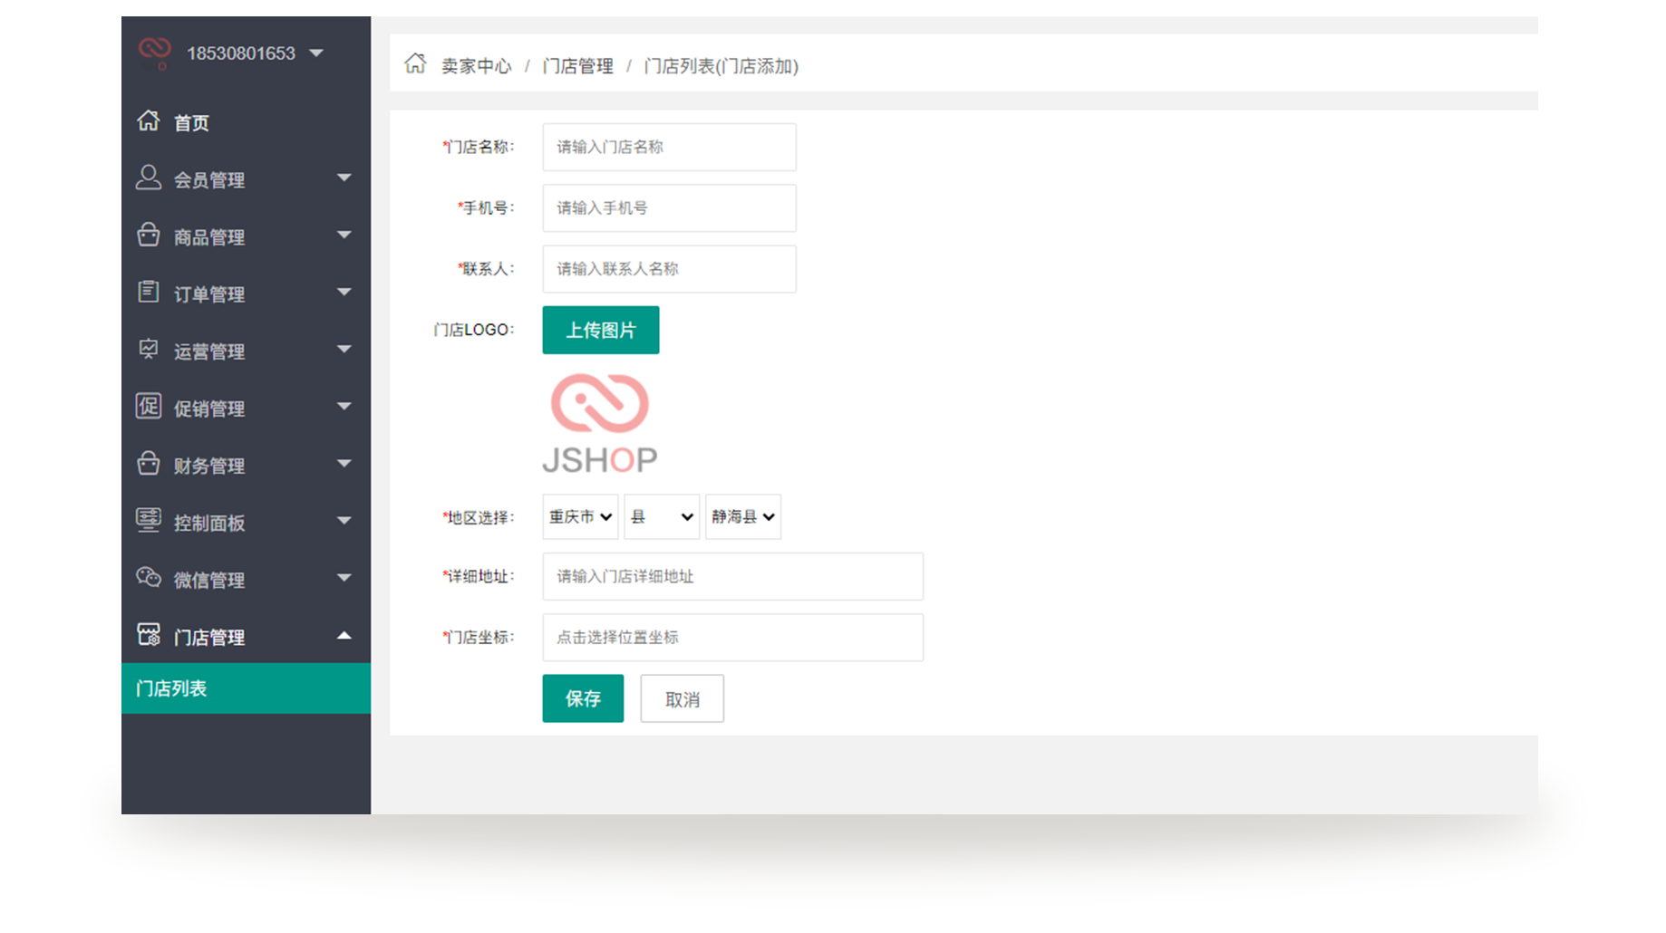
Task: Open the 重庆市 province dropdown
Action: pos(580,516)
